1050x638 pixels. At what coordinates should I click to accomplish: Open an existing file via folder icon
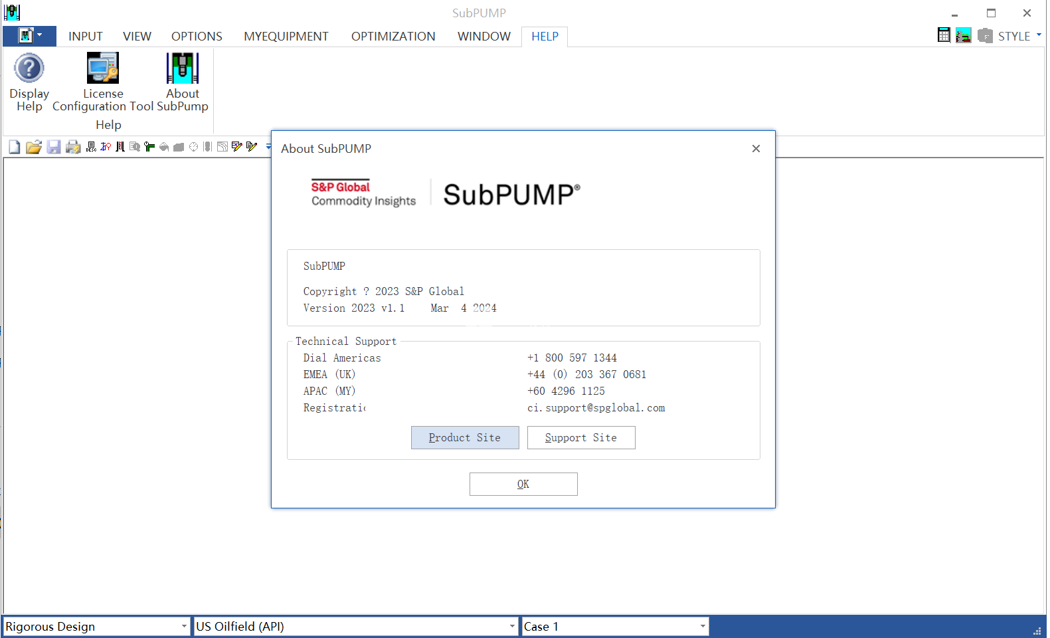click(34, 147)
